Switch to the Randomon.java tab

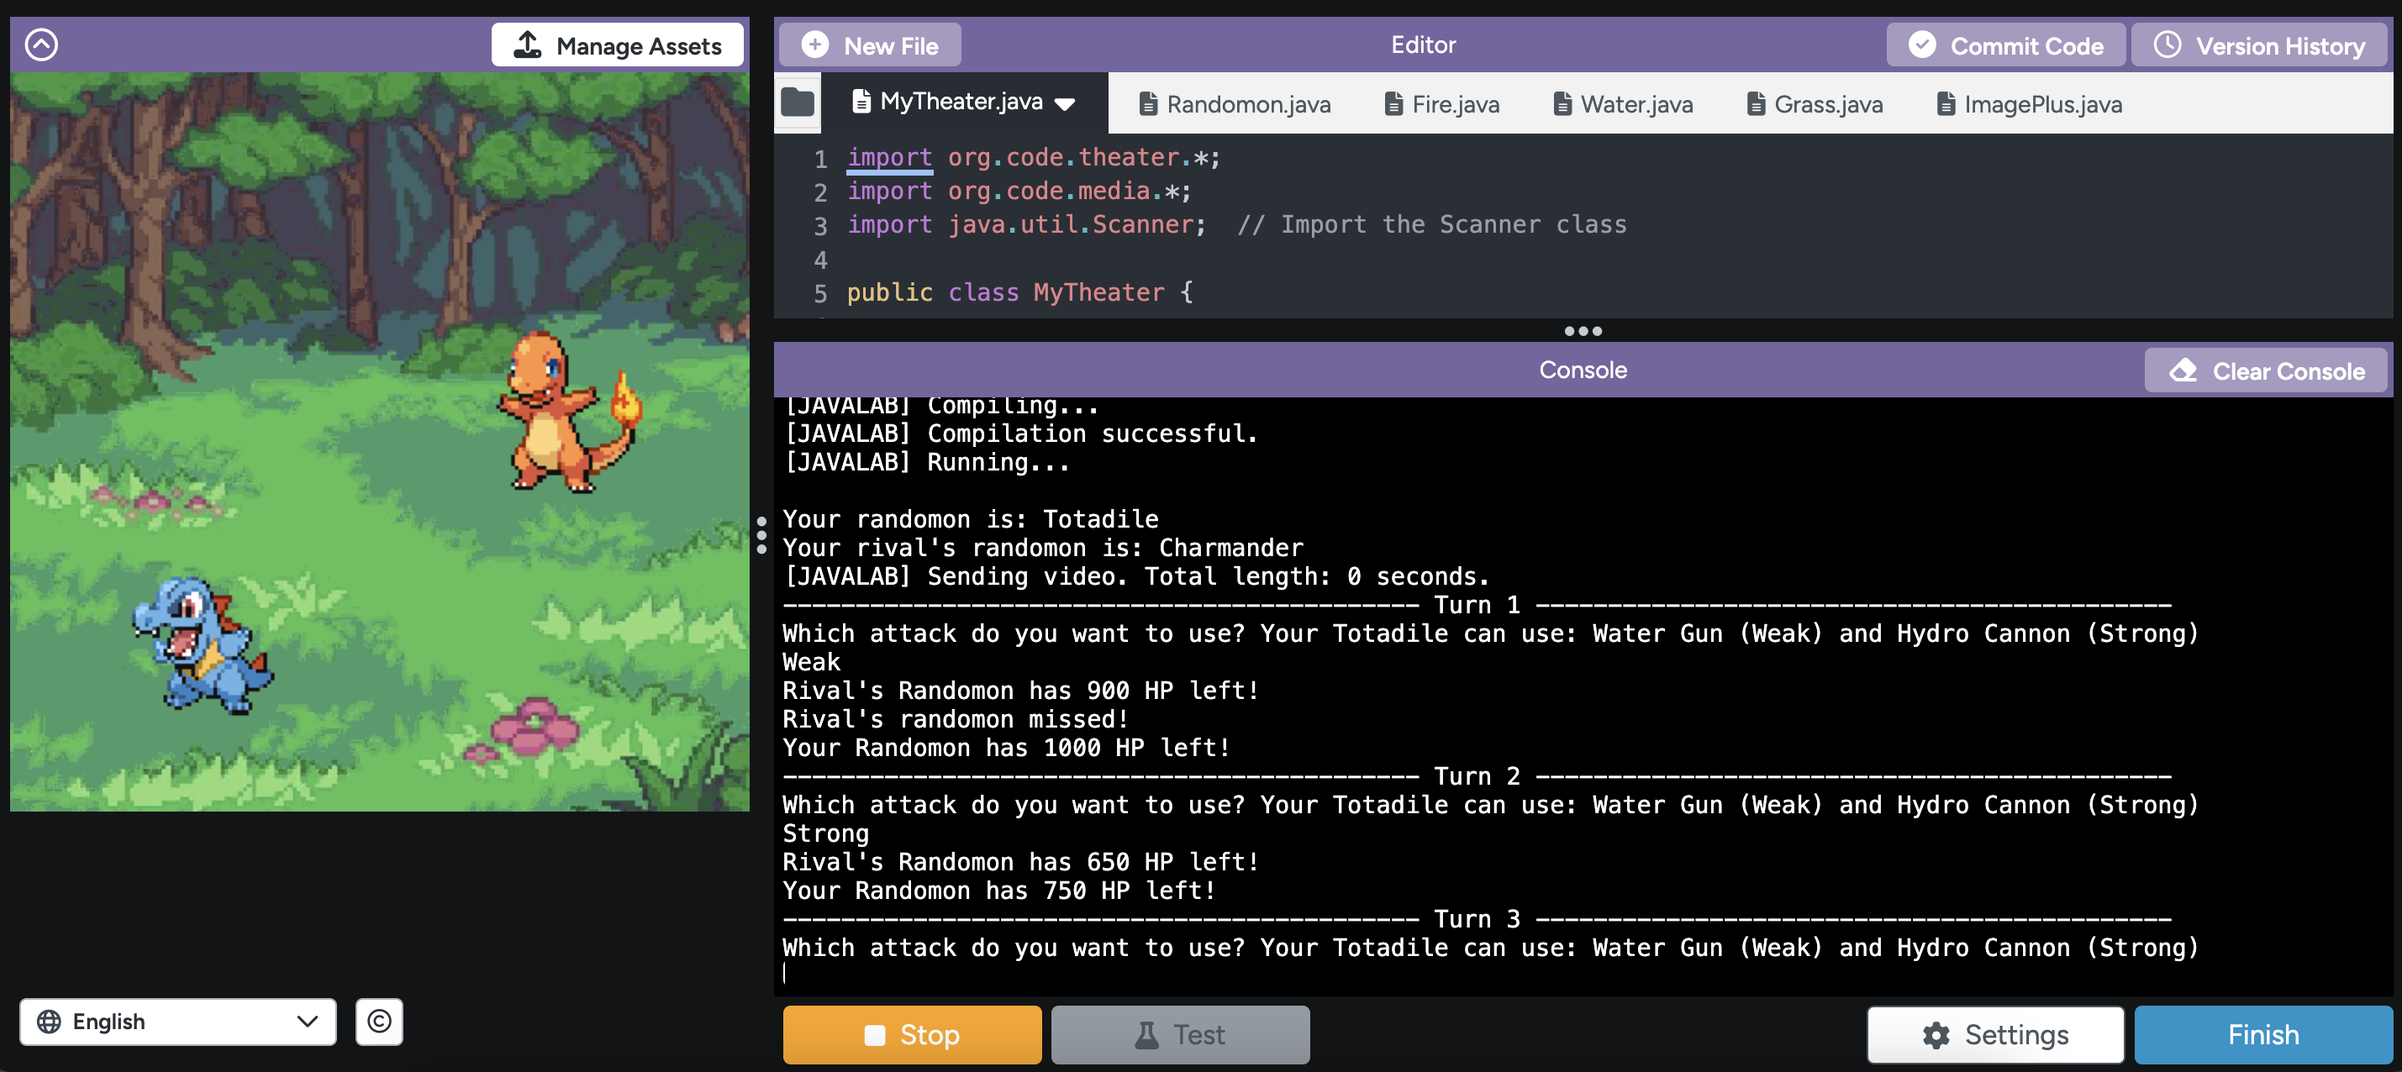1235,104
